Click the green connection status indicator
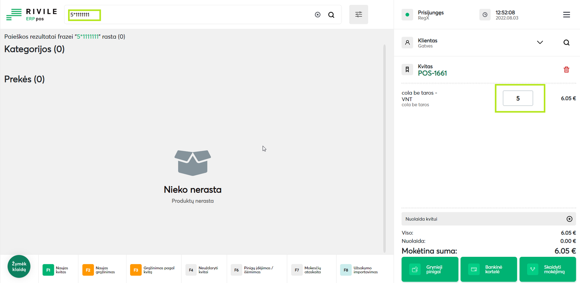This screenshot has width=580, height=283. tap(407, 15)
